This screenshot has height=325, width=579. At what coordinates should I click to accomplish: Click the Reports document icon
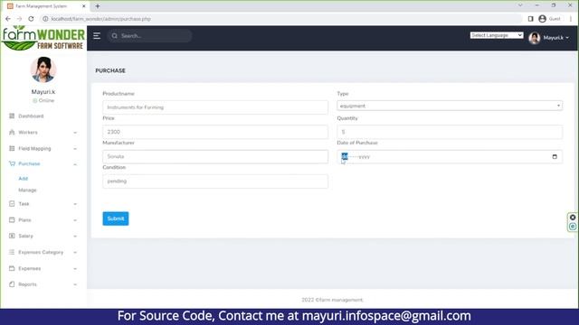click(12, 284)
